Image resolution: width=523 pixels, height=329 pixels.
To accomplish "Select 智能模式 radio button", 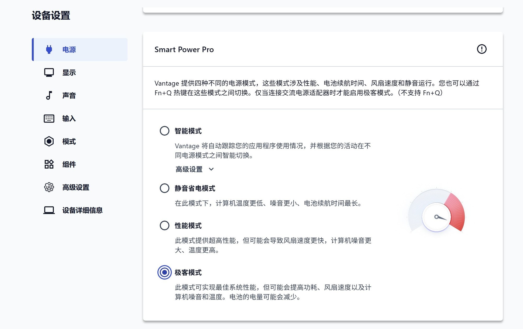I will (164, 131).
